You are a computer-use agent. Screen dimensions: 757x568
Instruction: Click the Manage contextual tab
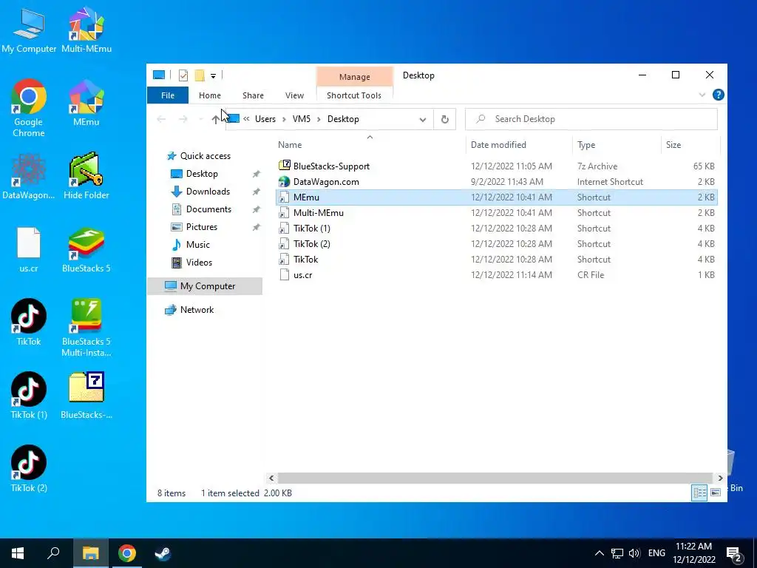tap(354, 77)
